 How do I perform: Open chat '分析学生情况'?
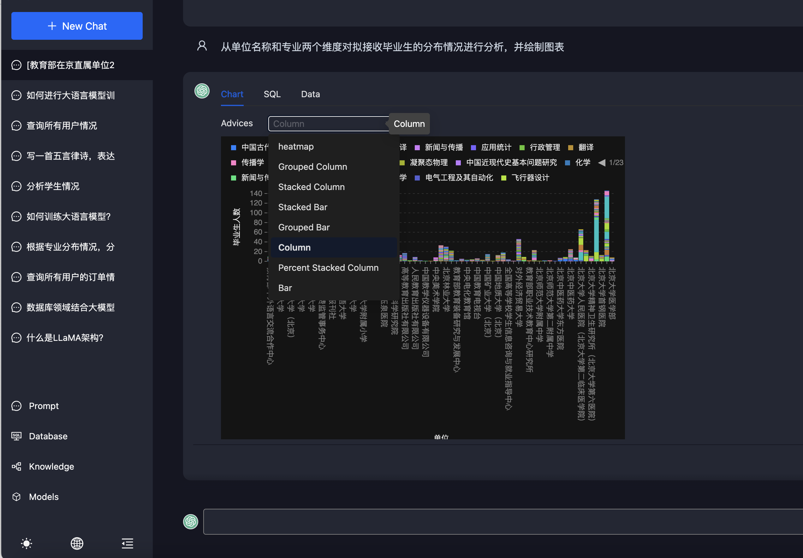(77, 186)
